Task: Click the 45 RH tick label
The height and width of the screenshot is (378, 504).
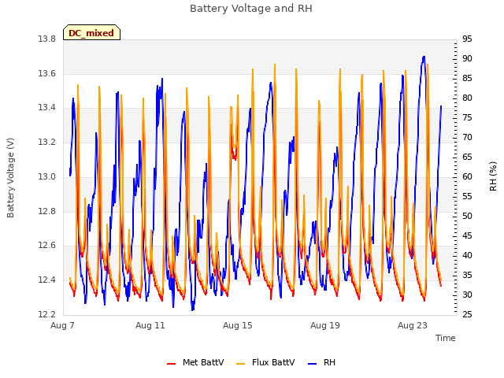Action: (x=467, y=236)
